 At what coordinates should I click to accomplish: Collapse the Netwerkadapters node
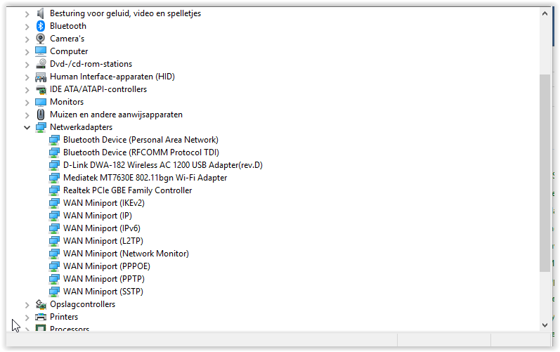click(x=27, y=127)
